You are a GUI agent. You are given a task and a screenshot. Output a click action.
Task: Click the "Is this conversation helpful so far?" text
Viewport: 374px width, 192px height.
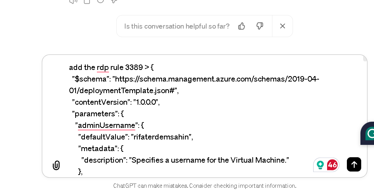tap(177, 26)
